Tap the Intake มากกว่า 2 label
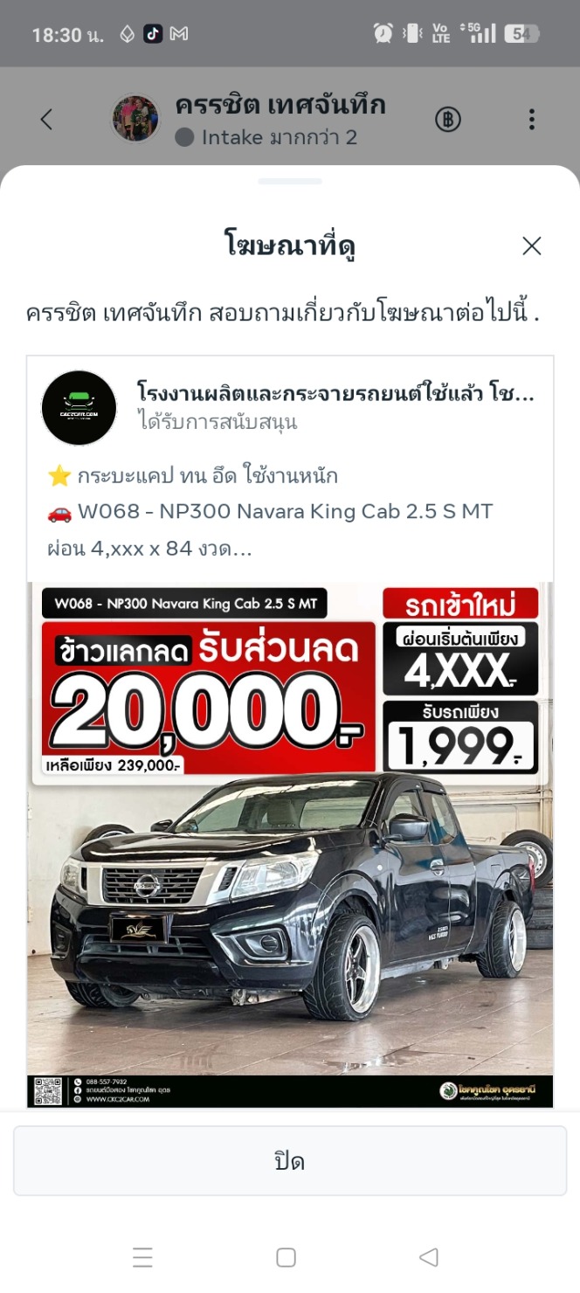Viewport: 580px width, 1293px height. [279, 137]
